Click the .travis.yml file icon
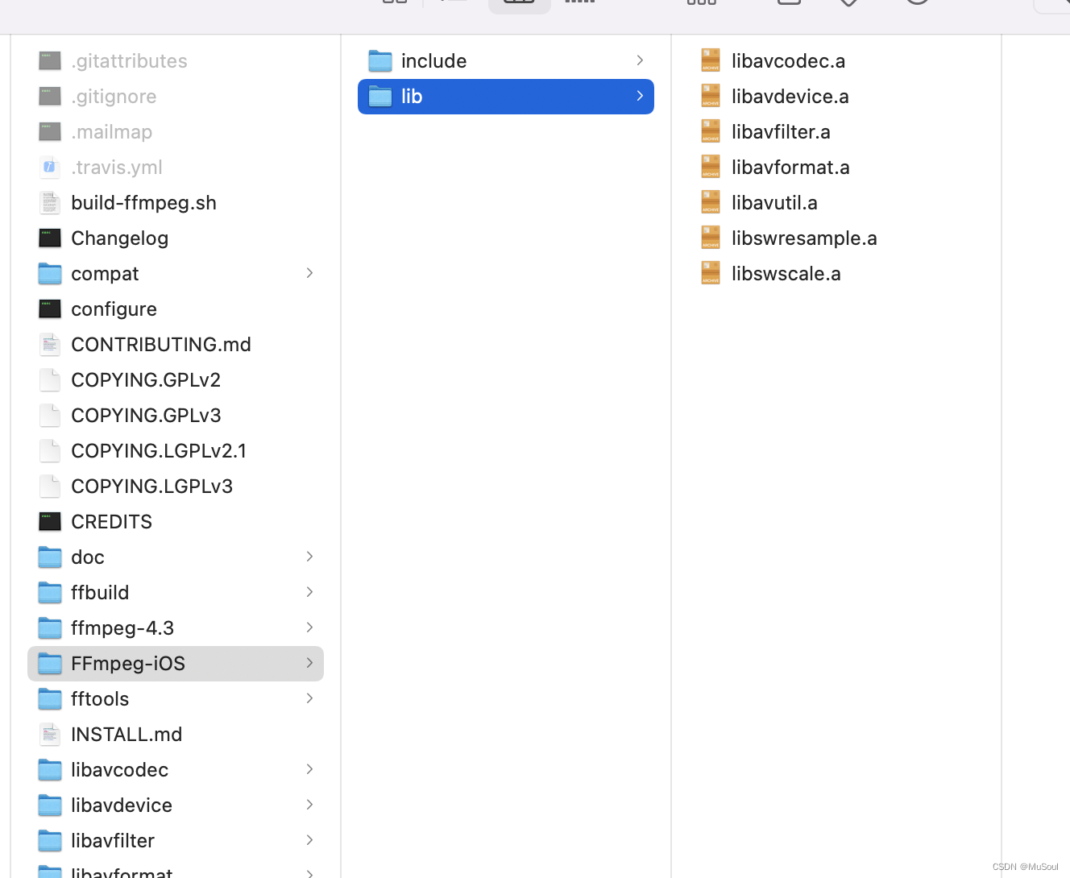Screen dimensions: 1070x878 click(50, 167)
